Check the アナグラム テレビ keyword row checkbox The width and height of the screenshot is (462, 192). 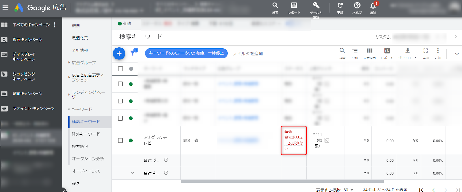120,140
